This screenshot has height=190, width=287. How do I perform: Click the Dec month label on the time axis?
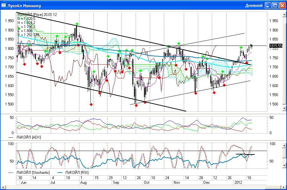tap(207, 183)
